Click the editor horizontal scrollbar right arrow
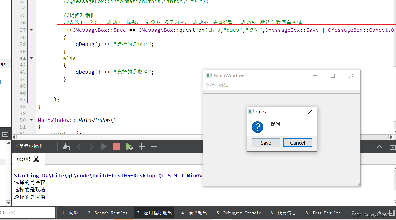396x220 pixels. pyautogui.click(x=391, y=137)
